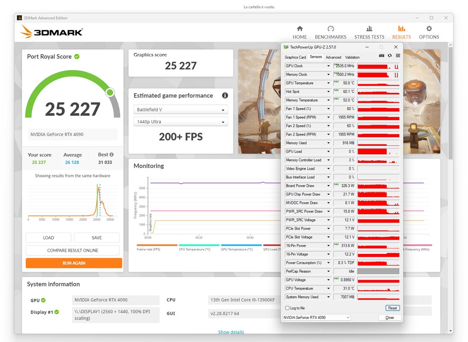Screen dimensions: 468x342
Task: Open the Battlefield V game dropdown
Action: click(181, 109)
